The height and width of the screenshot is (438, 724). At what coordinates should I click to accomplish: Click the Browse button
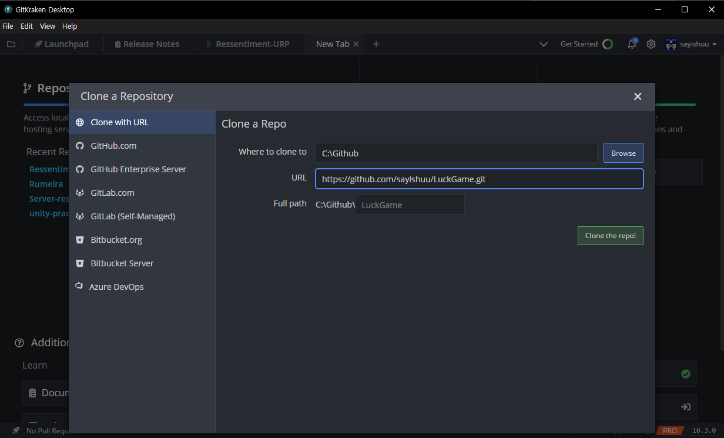pyautogui.click(x=624, y=153)
